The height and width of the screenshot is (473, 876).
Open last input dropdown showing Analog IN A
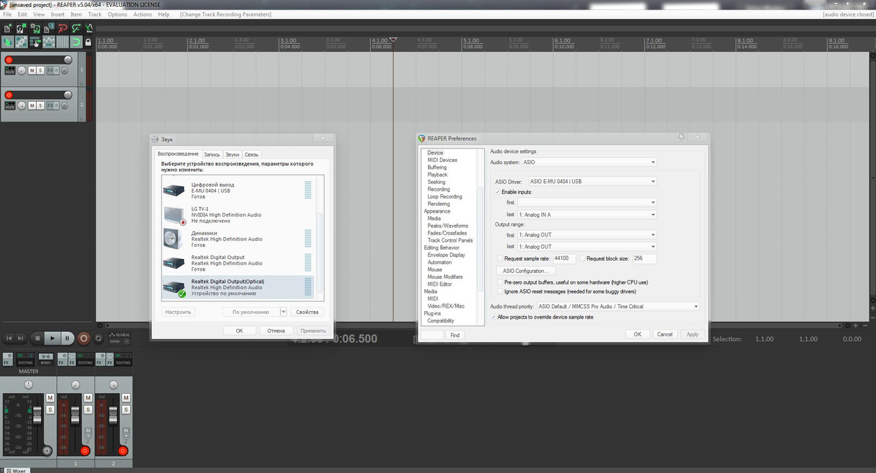pyautogui.click(x=587, y=215)
